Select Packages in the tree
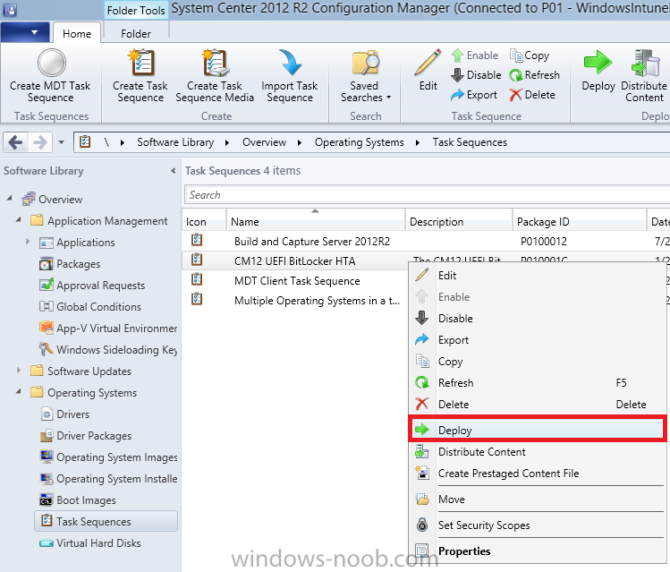This screenshot has height=572, width=670. point(70,264)
